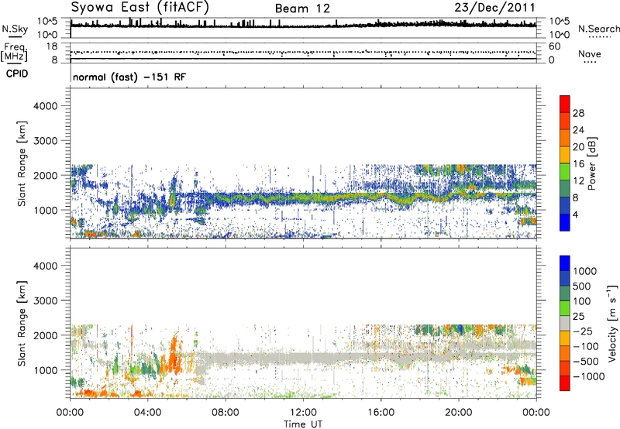This screenshot has width=620, height=429.
Task: Click the 'Beam 12' label
Action: [x=302, y=9]
